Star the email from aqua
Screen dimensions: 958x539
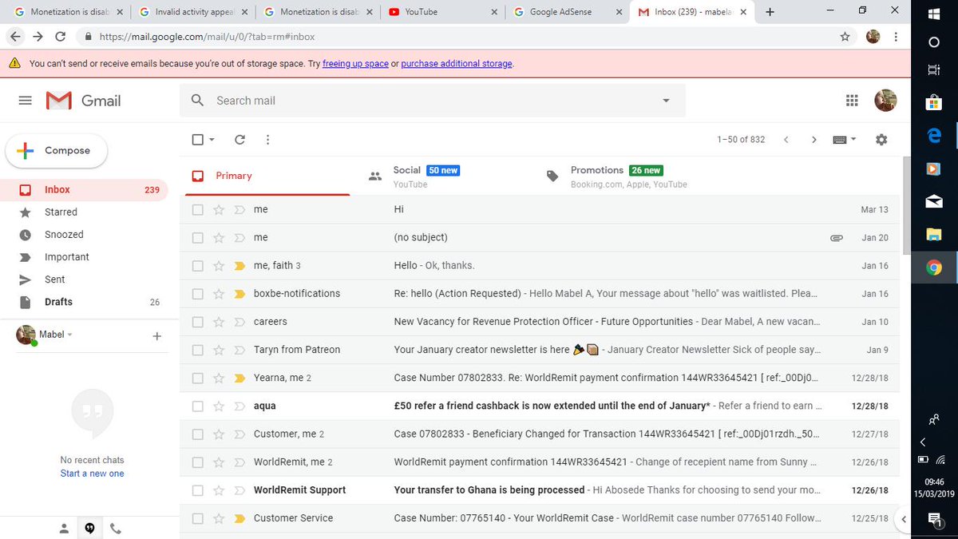(219, 406)
